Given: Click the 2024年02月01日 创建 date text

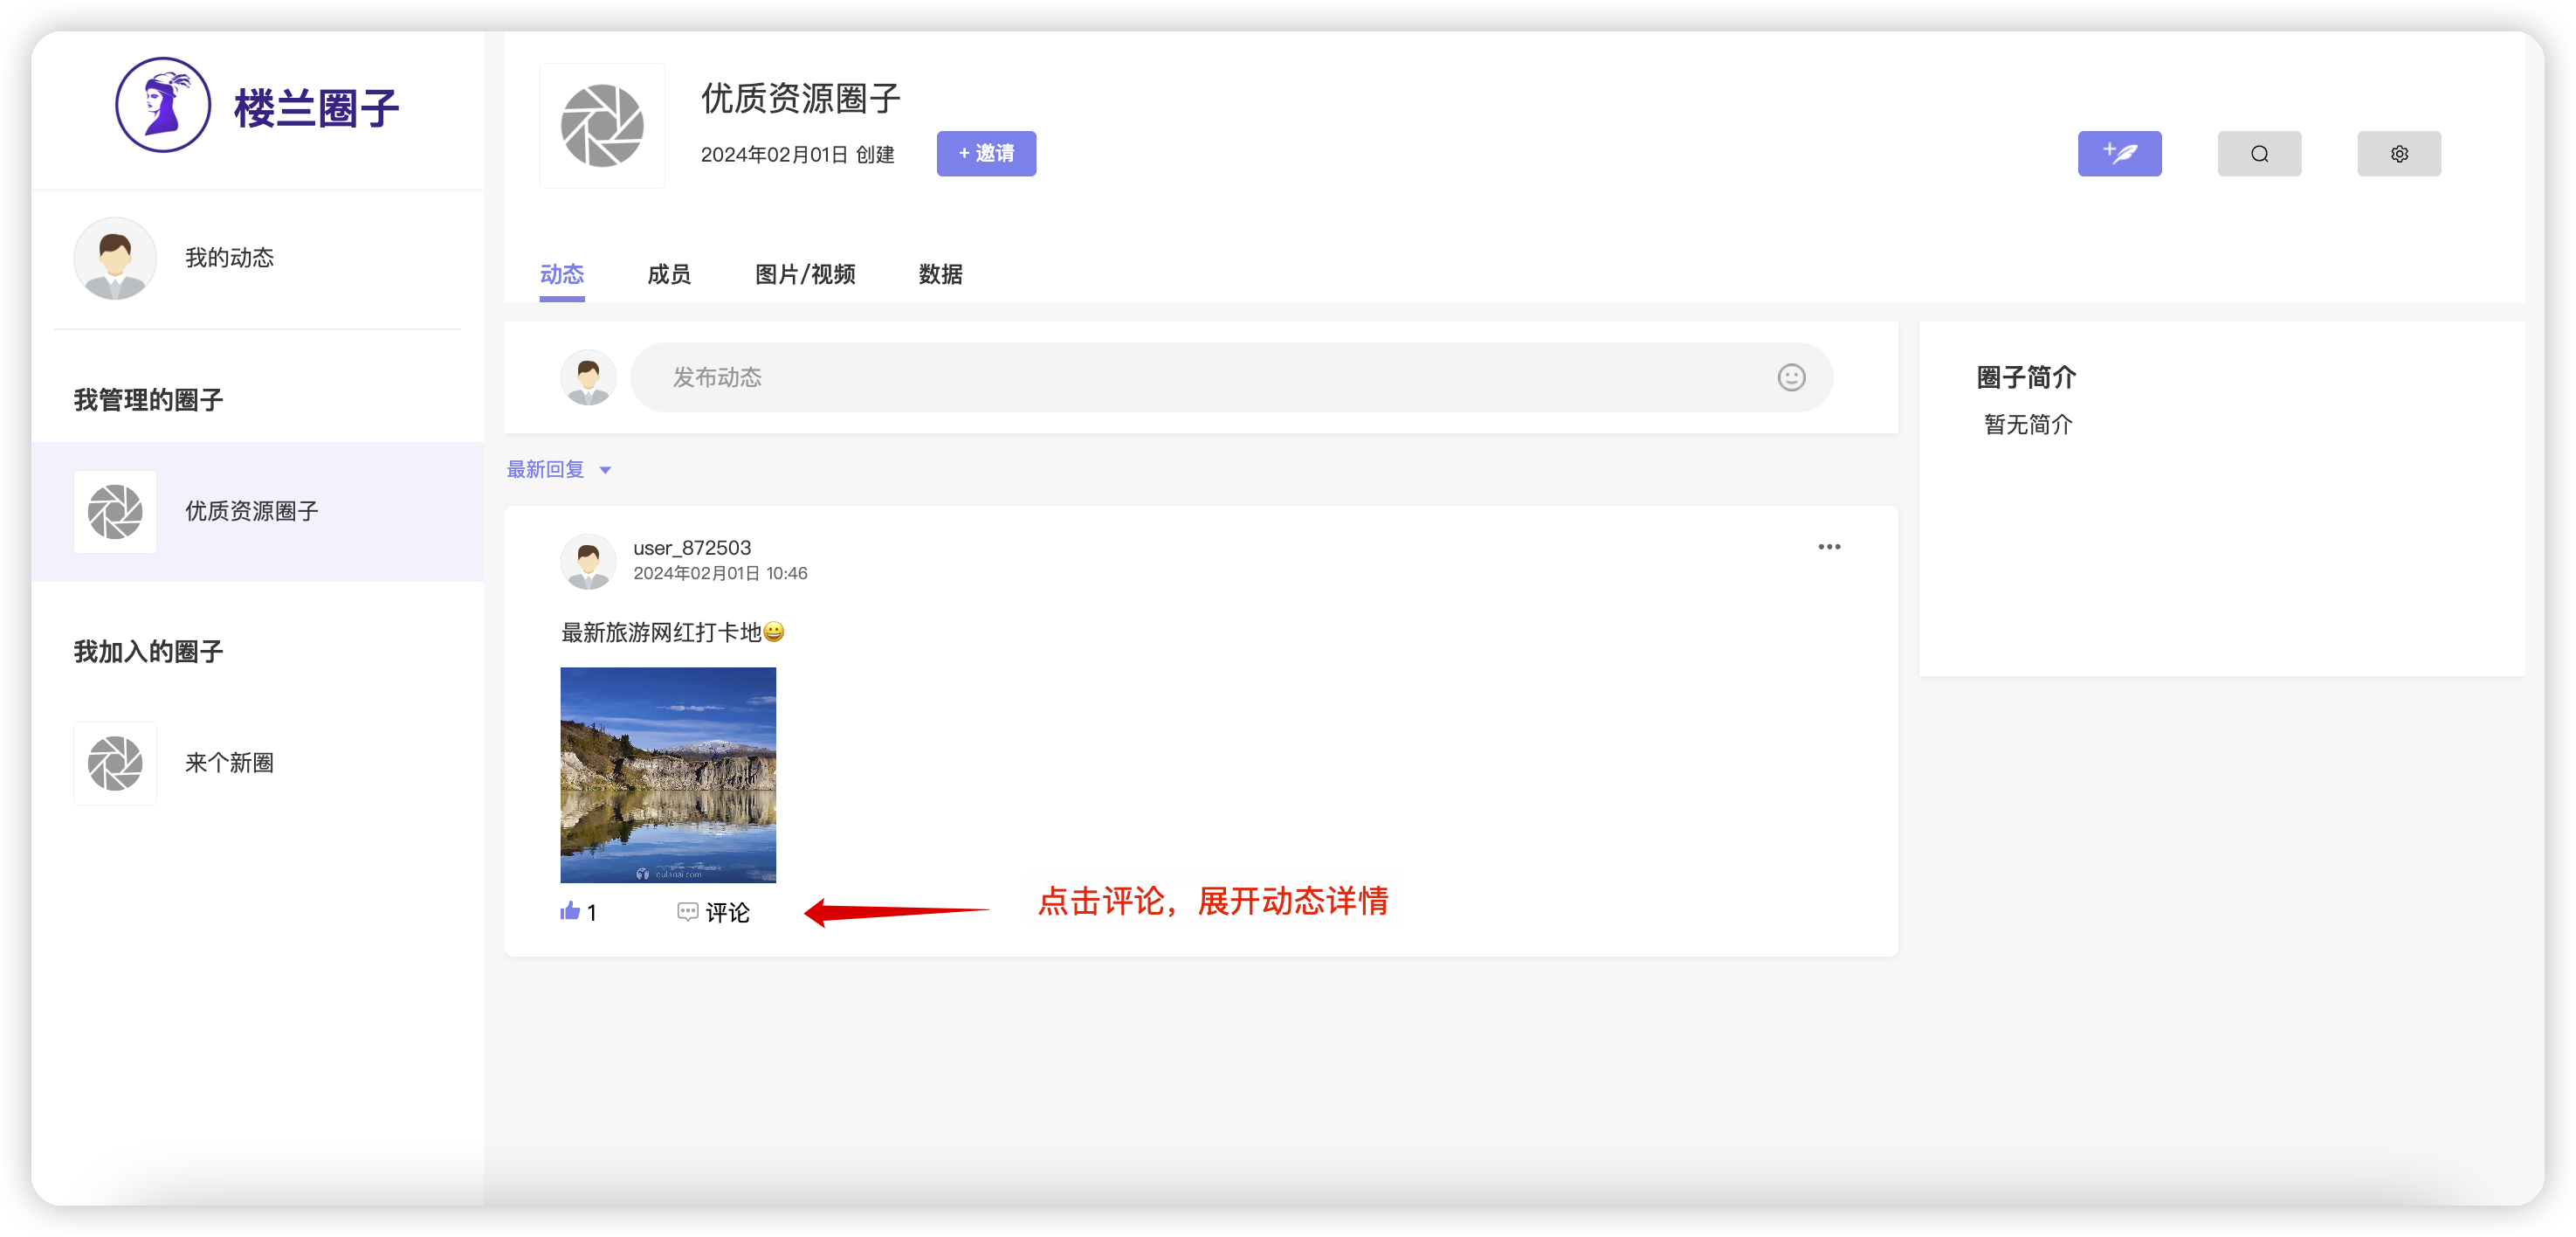Looking at the screenshot, I should [x=797, y=154].
